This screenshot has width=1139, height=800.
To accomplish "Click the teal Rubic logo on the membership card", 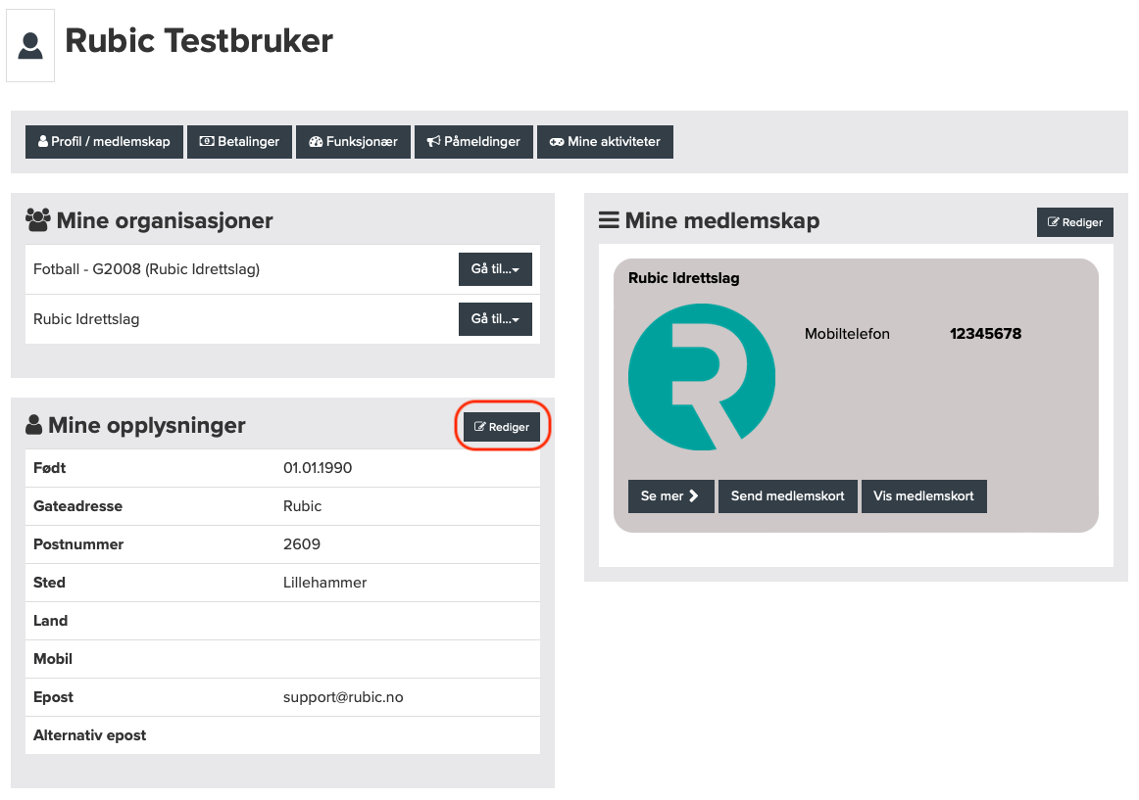I will tap(702, 377).
